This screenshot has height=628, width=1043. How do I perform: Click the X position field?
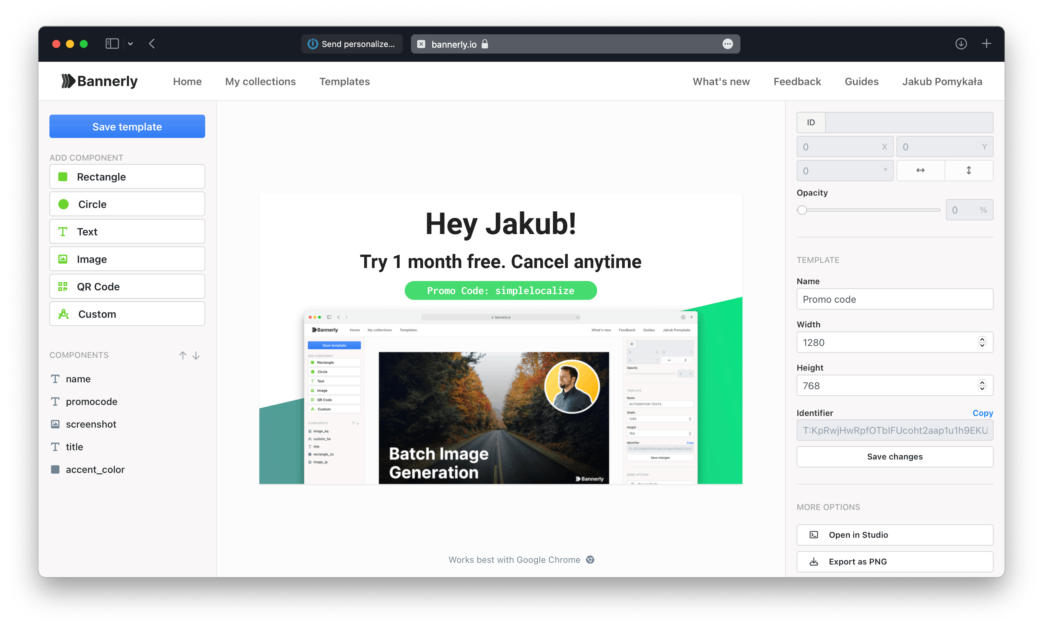844,147
